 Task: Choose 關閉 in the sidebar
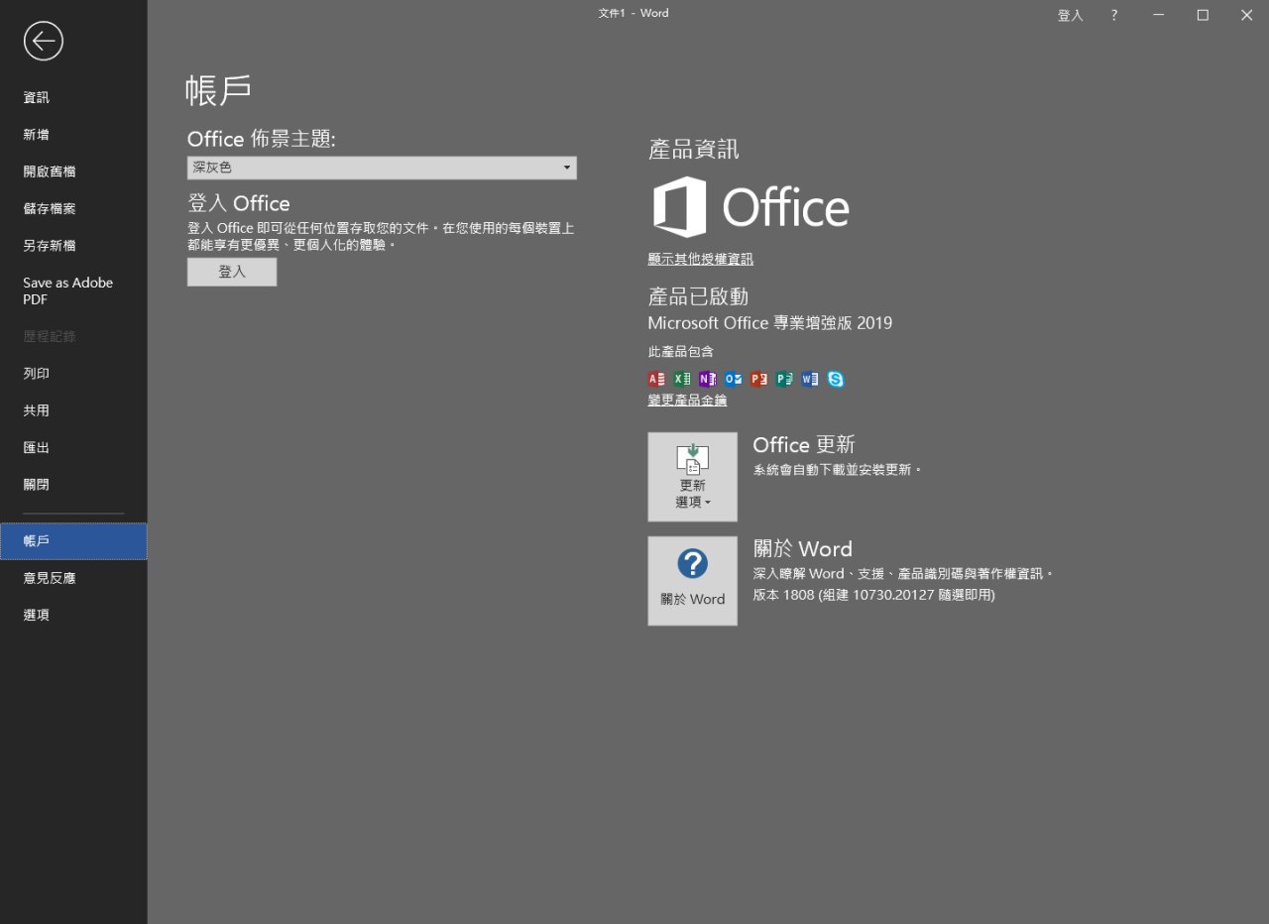coord(73,485)
